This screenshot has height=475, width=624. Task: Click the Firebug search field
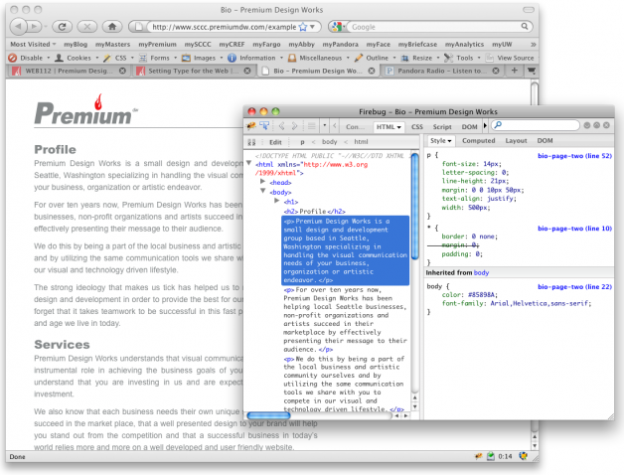point(536,125)
